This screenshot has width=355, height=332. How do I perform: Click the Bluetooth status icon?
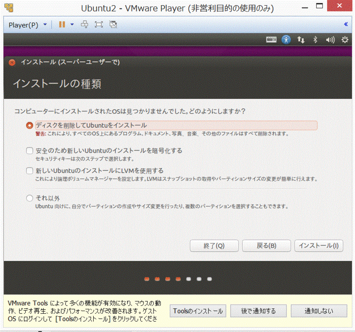click(x=316, y=40)
